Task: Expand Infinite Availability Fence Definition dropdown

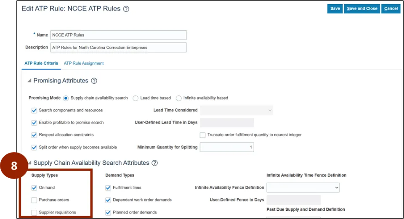Action: [303, 187]
